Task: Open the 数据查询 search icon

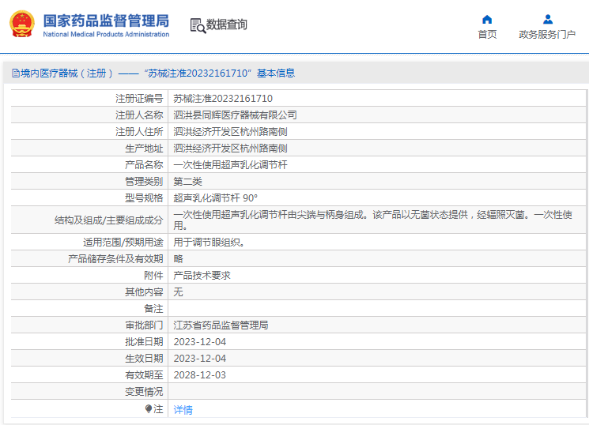Action: click(198, 25)
